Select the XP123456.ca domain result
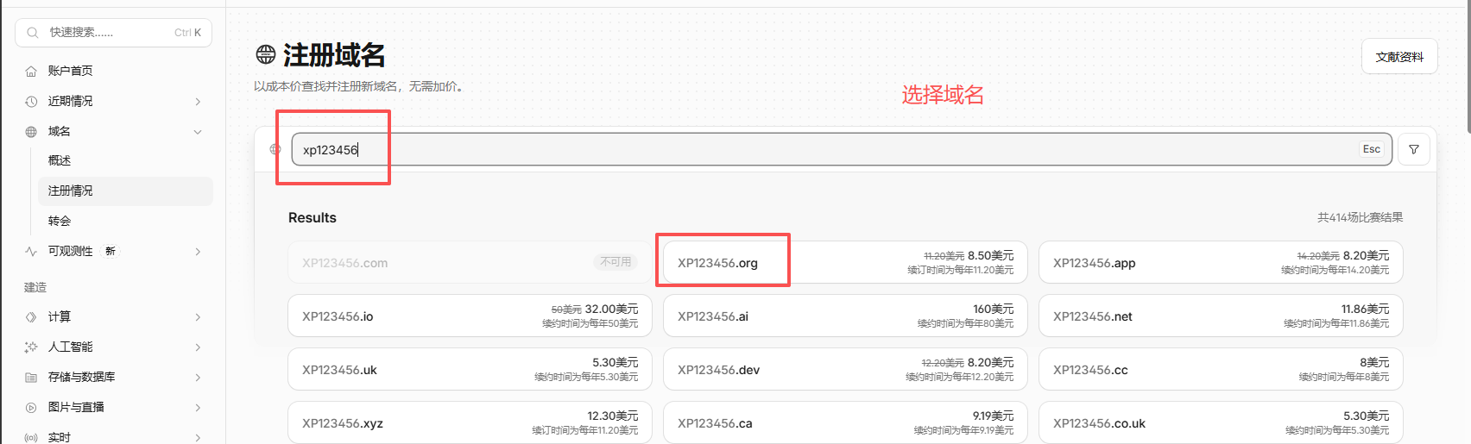The height and width of the screenshot is (444, 1471). (x=845, y=422)
